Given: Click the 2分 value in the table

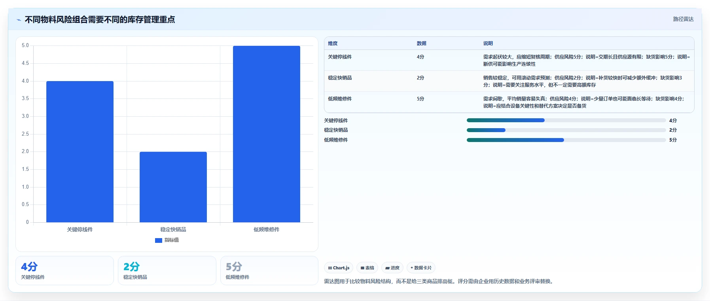Looking at the screenshot, I should 420,78.
